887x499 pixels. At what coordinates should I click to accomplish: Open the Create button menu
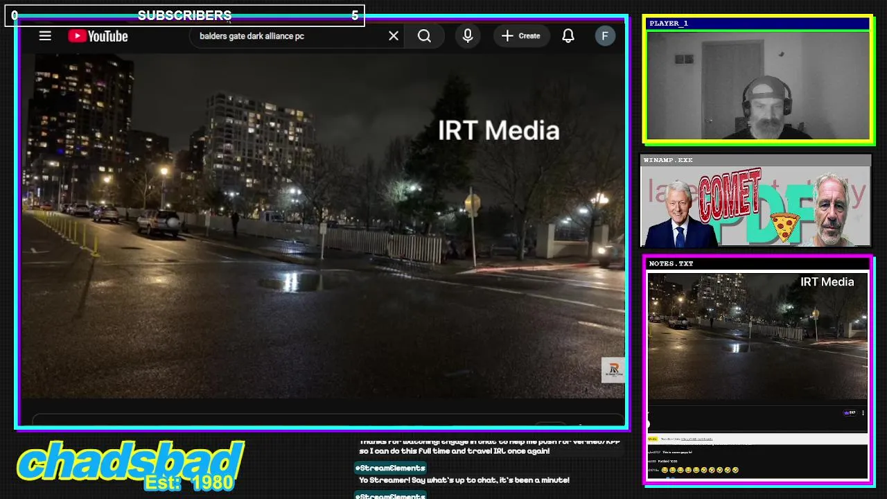[x=521, y=36]
